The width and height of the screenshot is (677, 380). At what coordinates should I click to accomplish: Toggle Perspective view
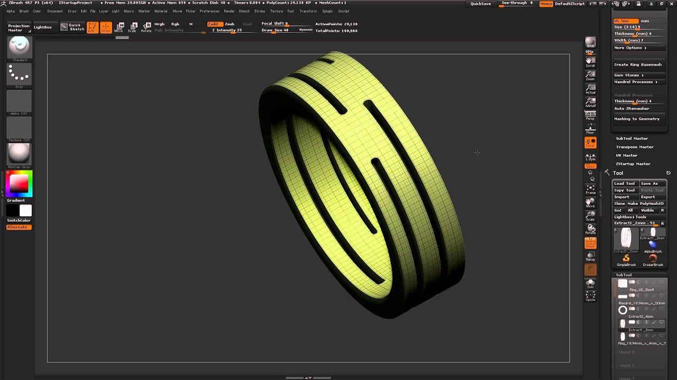click(x=590, y=115)
